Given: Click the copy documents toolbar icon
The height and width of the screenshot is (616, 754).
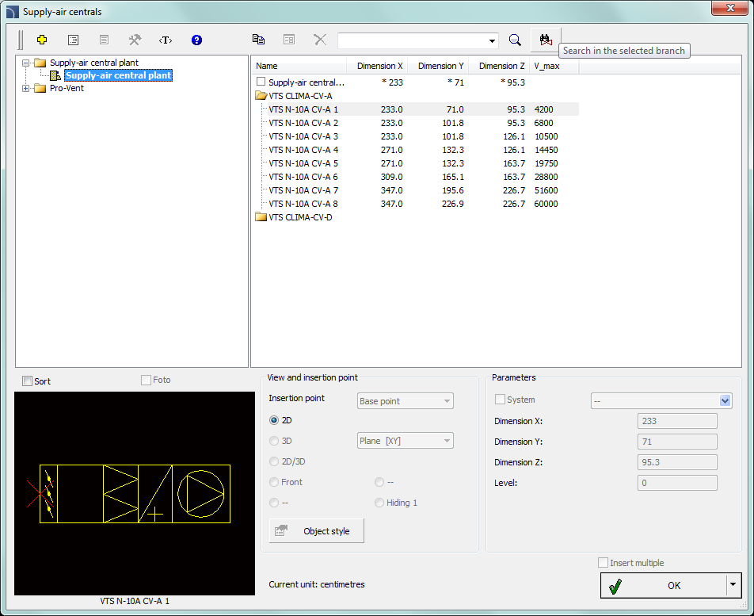Looking at the screenshot, I should point(258,40).
